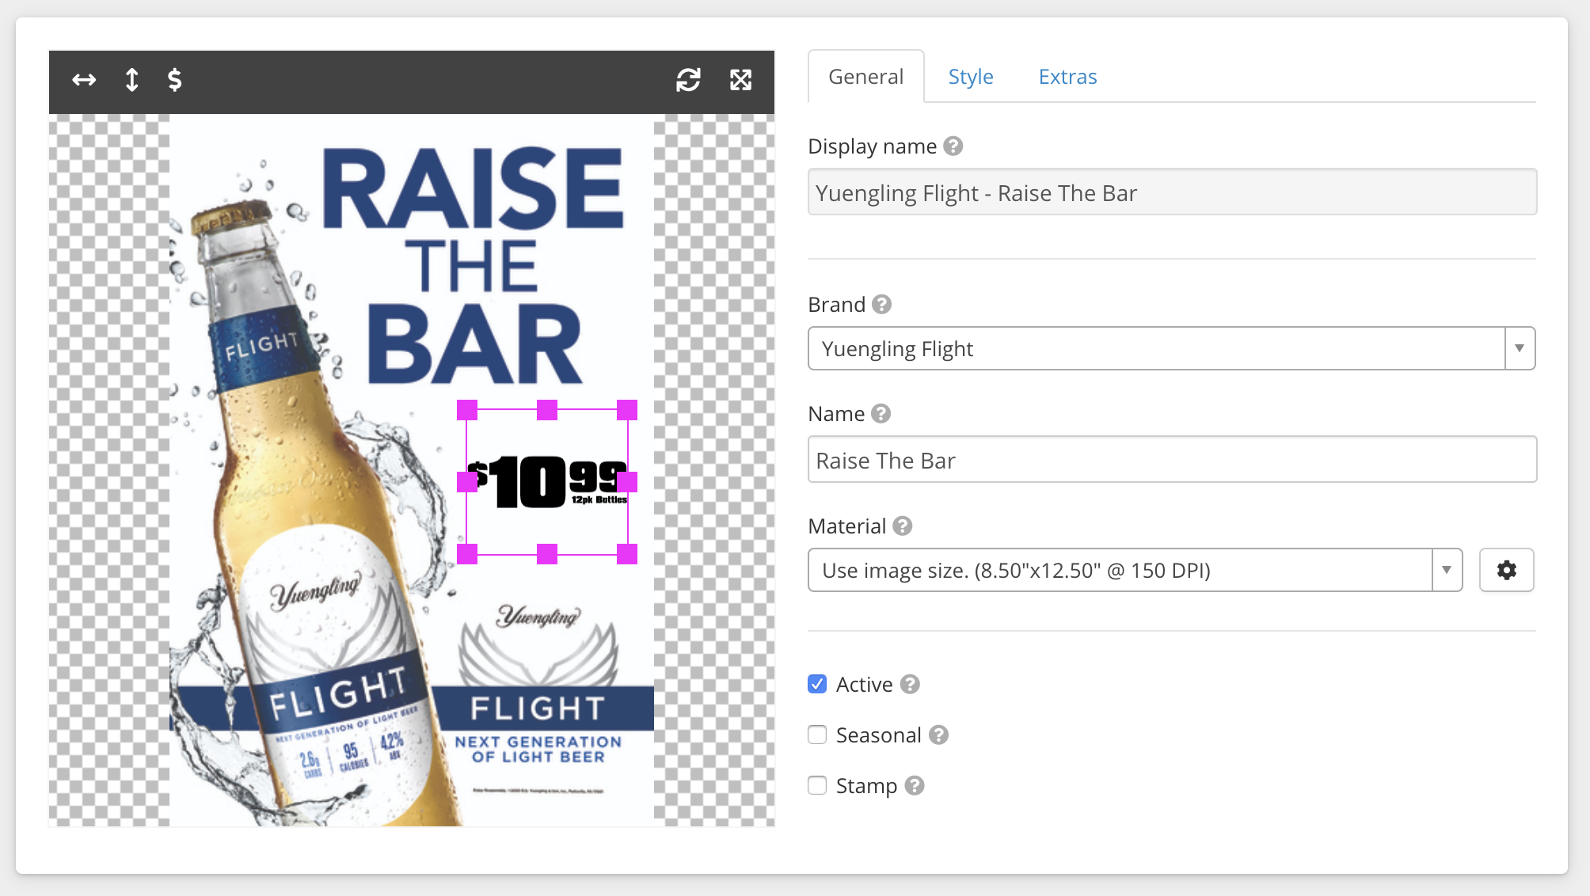This screenshot has height=896, width=1590.
Task: Open the Material dropdown arrow
Action: pos(1447,570)
